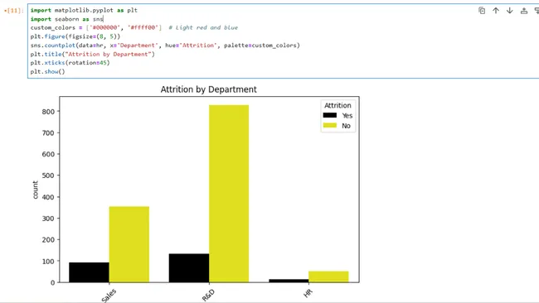Image resolution: width=539 pixels, height=303 pixels.
Task: Click the HR x-axis label
Action: [308, 293]
